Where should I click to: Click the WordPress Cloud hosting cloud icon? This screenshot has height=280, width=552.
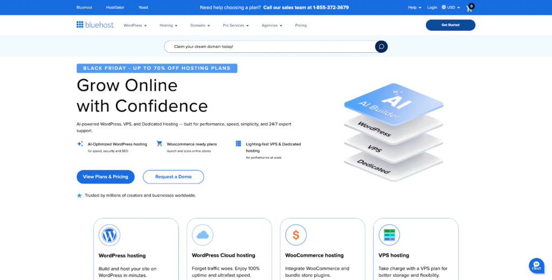click(203, 235)
